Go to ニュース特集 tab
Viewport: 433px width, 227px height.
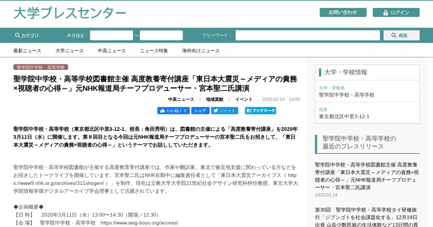pos(154,50)
